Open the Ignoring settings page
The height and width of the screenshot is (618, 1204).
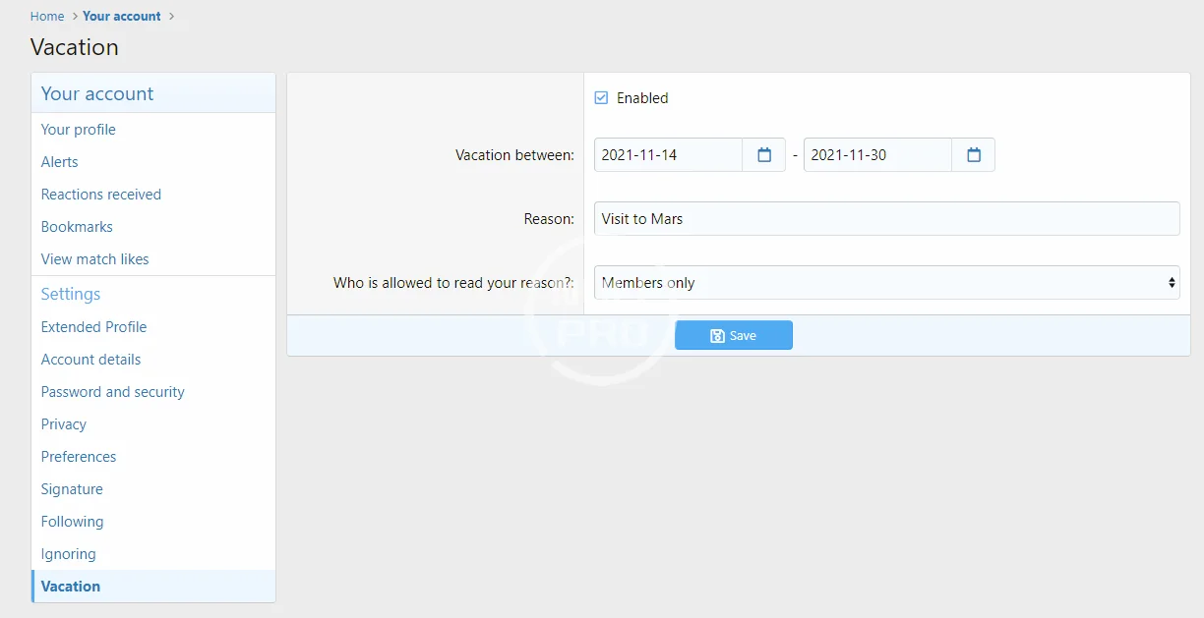point(69,554)
